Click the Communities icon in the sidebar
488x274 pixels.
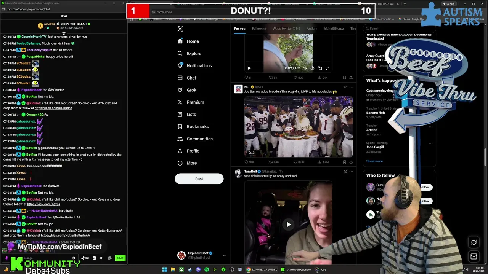[180, 139]
